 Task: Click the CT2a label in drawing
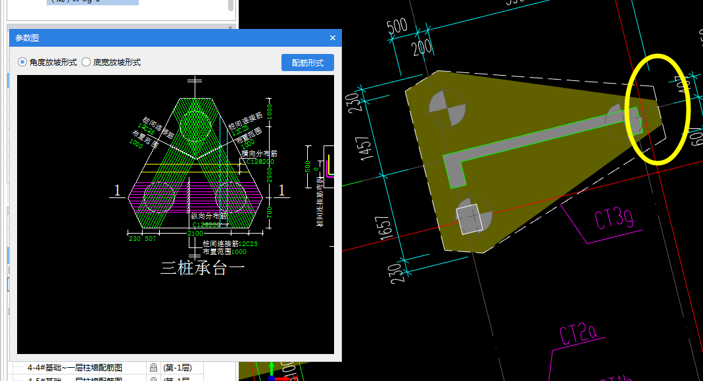pos(578,335)
